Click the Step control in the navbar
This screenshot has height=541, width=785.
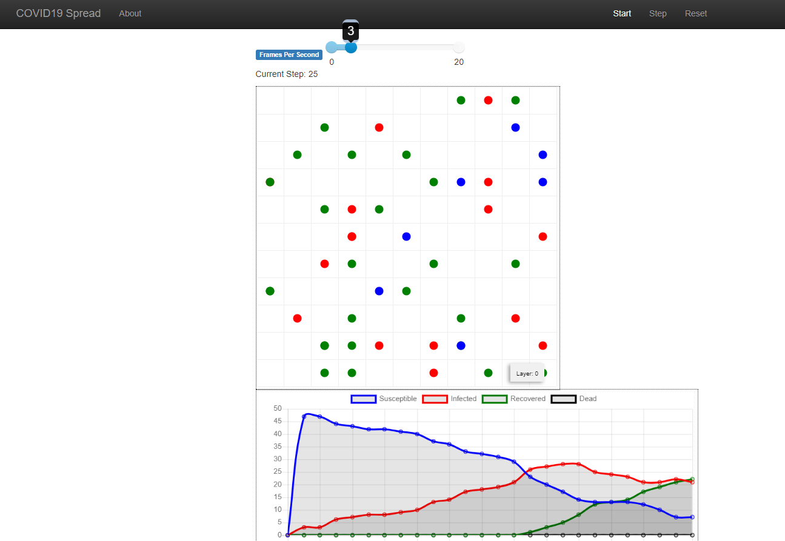658,13
